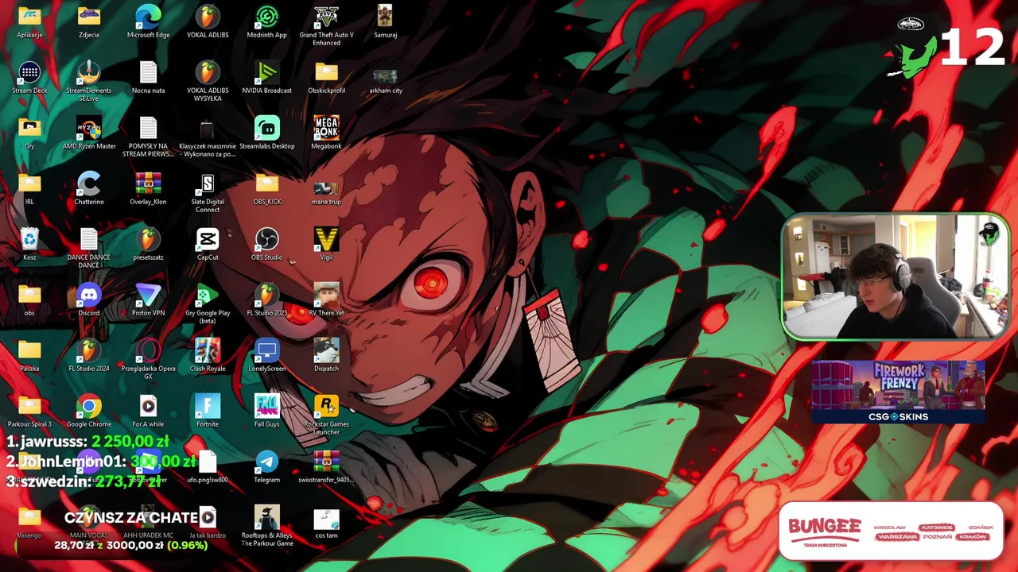Launch Modrinth App
This screenshot has height=572, width=1018.
click(x=267, y=22)
